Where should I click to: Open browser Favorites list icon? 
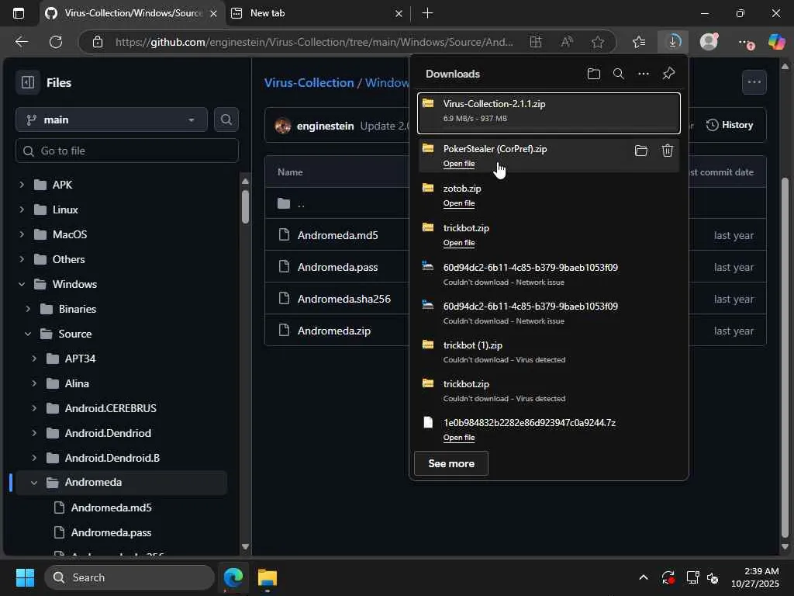click(639, 42)
